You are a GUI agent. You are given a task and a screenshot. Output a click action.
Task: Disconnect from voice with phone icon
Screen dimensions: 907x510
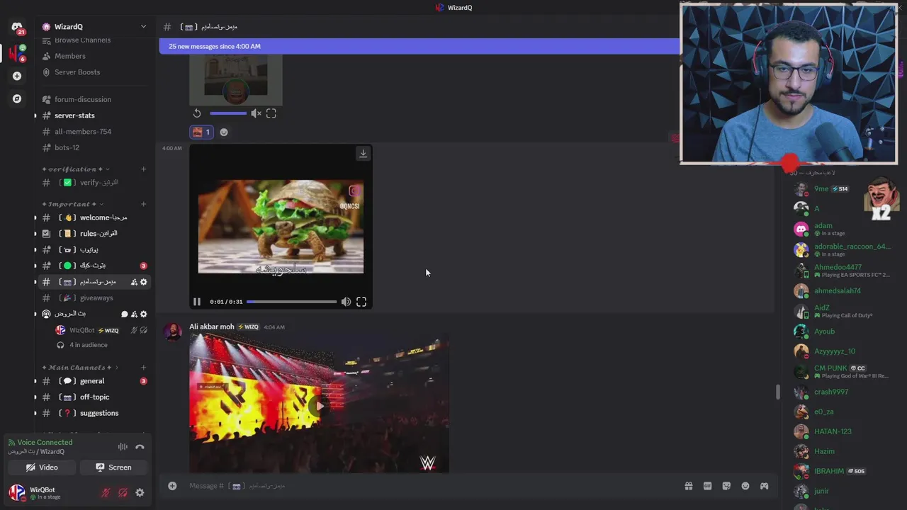click(x=140, y=447)
